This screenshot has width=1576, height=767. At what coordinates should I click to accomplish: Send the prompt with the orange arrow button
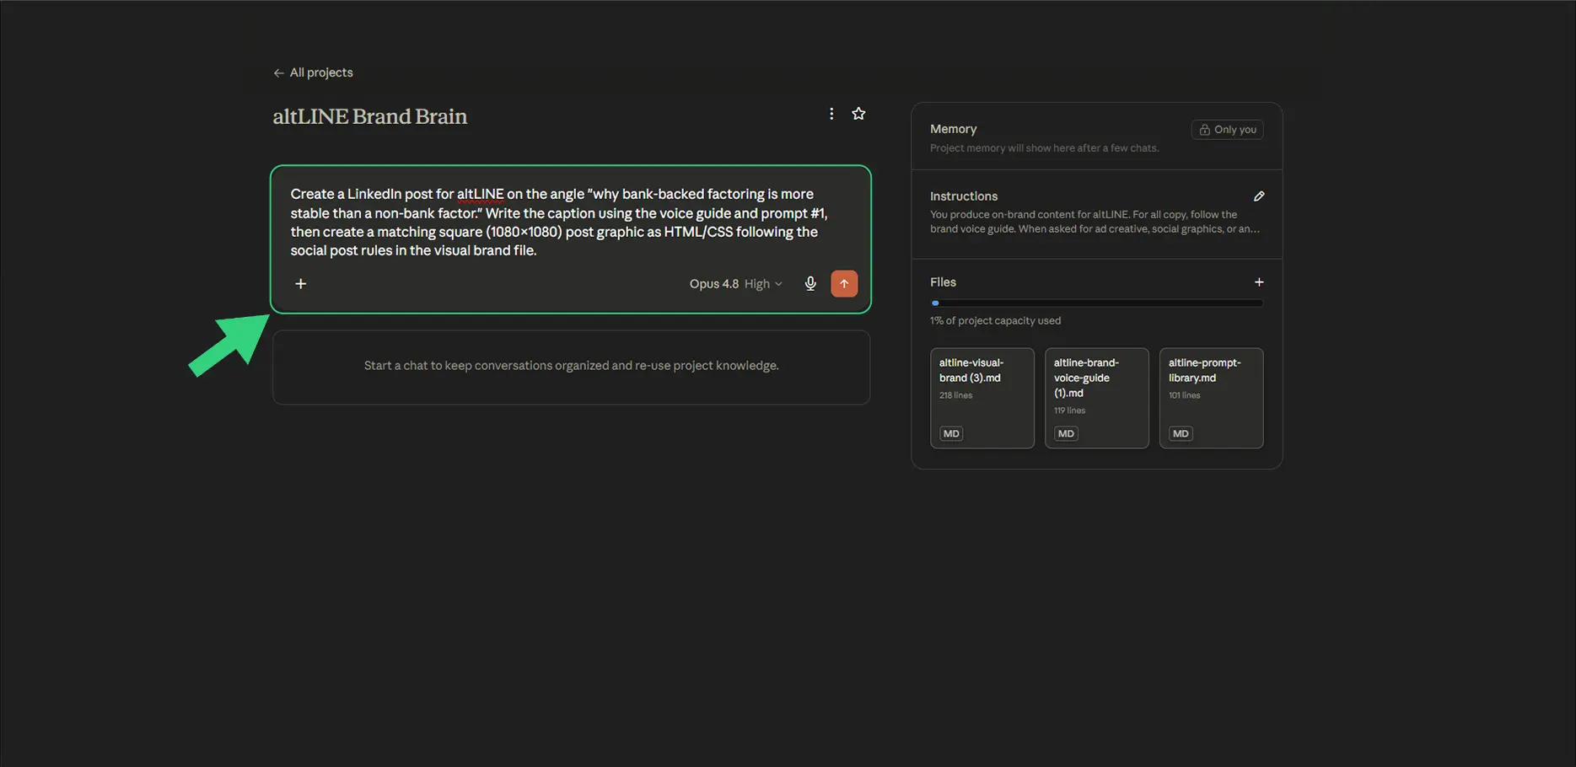click(844, 284)
